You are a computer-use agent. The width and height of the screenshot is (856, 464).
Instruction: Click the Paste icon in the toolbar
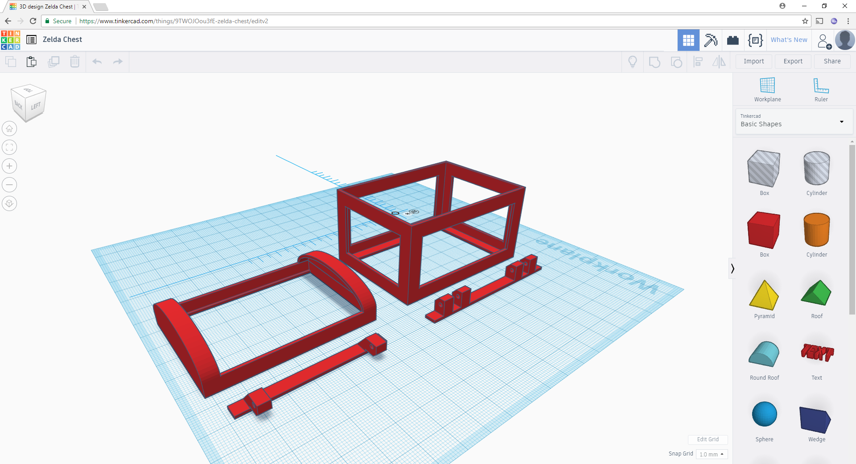31,62
